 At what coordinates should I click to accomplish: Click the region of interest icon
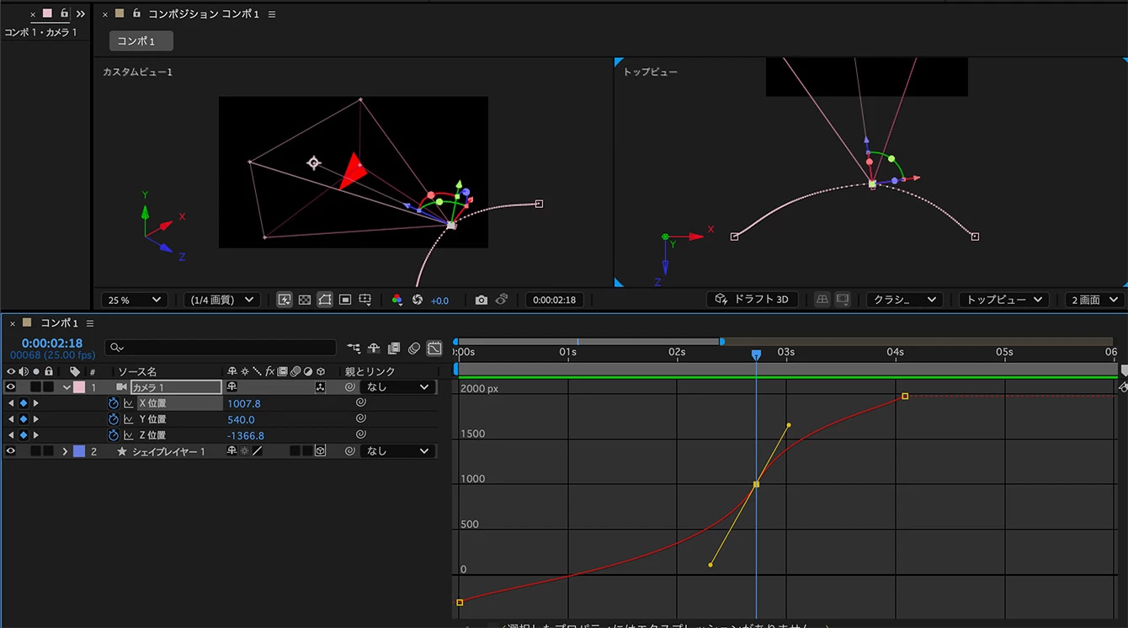coord(345,300)
